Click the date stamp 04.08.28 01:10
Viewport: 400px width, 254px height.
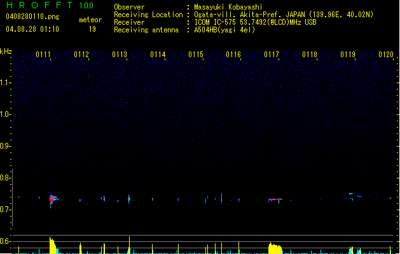32,29
